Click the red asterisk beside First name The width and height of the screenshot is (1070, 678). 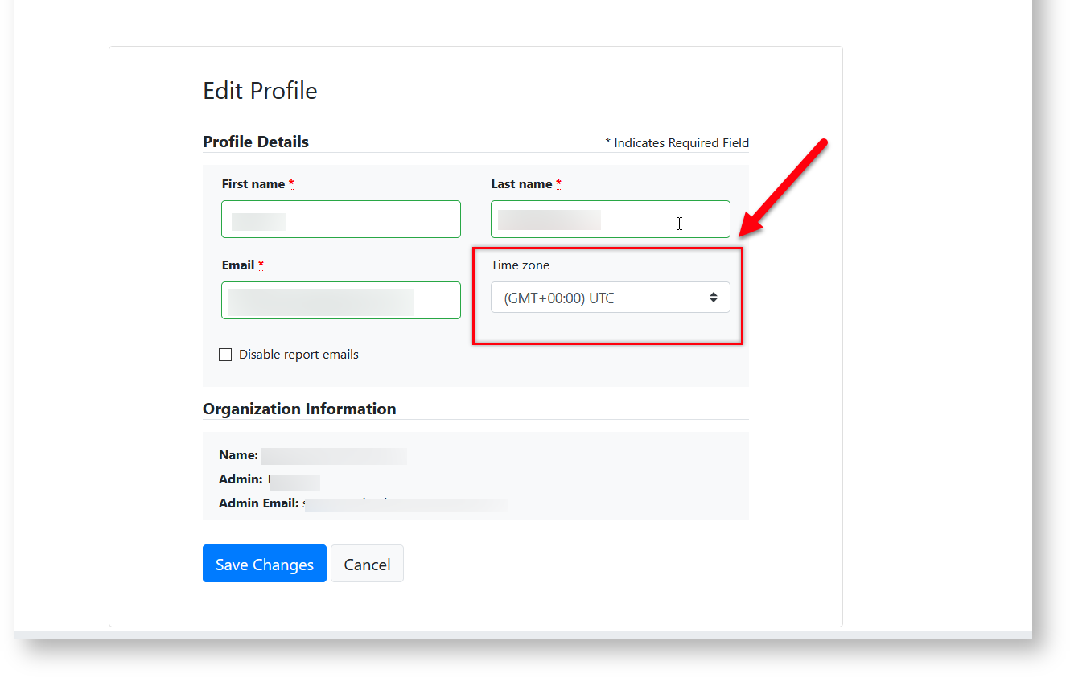click(290, 183)
